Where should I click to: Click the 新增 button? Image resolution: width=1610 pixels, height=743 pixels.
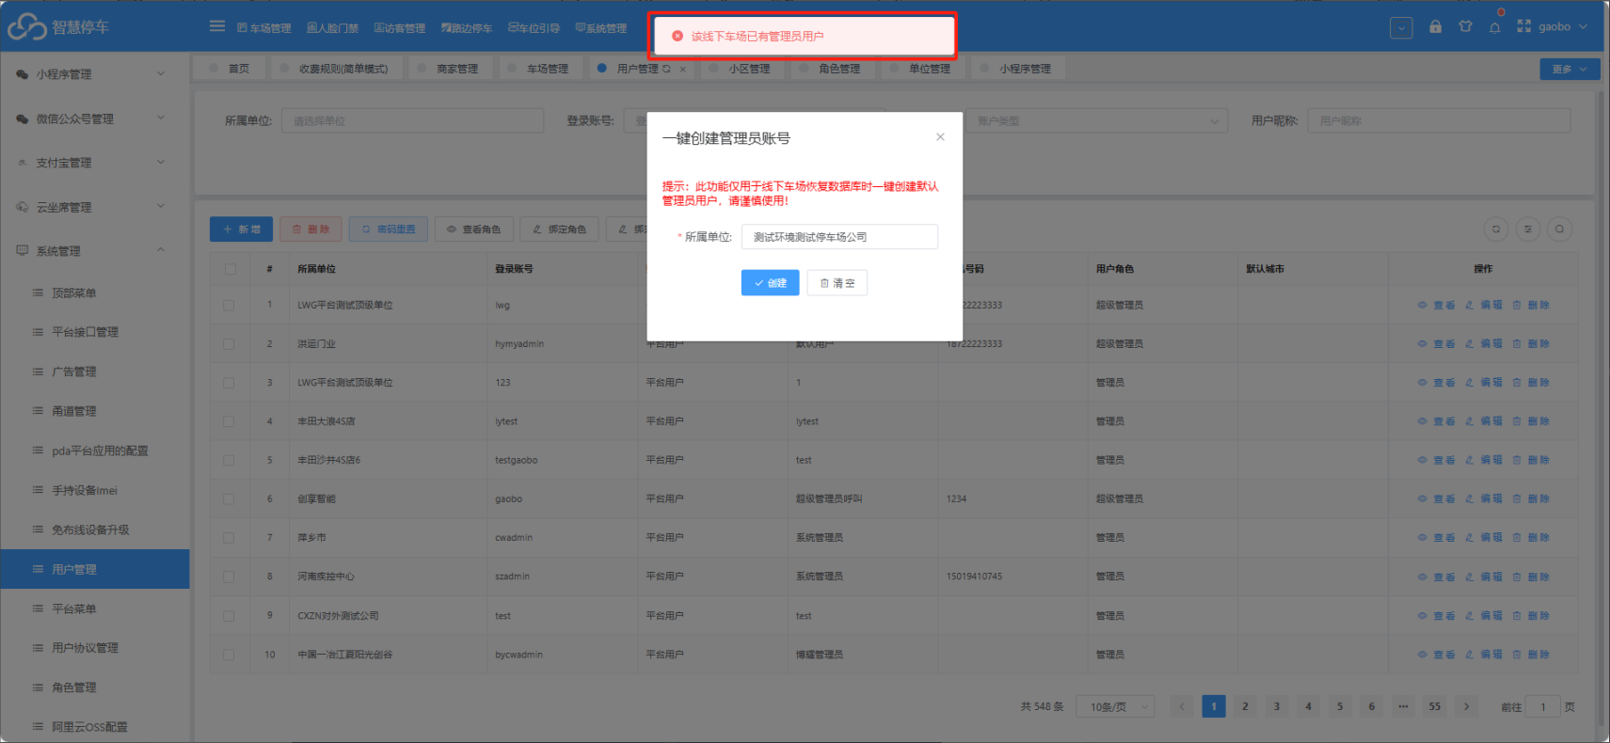tap(242, 229)
